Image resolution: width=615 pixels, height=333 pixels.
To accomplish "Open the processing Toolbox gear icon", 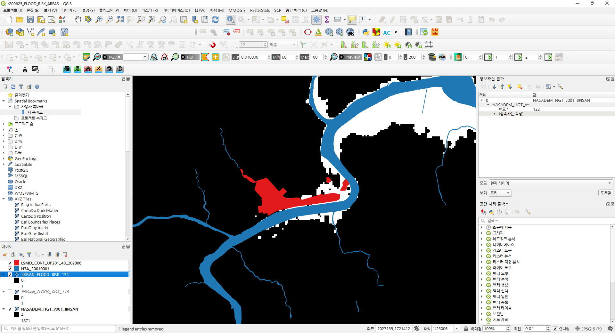I will [x=316, y=20].
